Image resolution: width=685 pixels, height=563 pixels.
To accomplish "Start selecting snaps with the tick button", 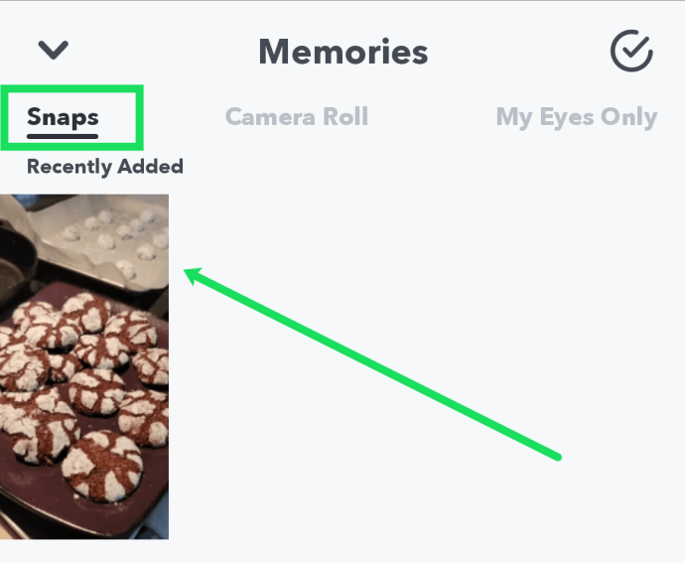I will 630,51.
